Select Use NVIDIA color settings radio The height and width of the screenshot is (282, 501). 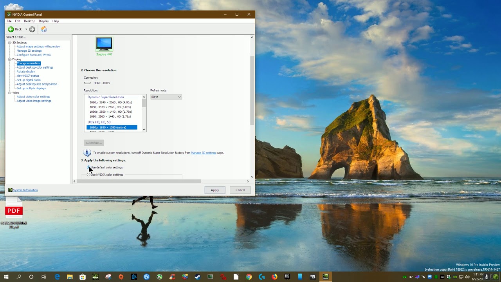pos(89,175)
